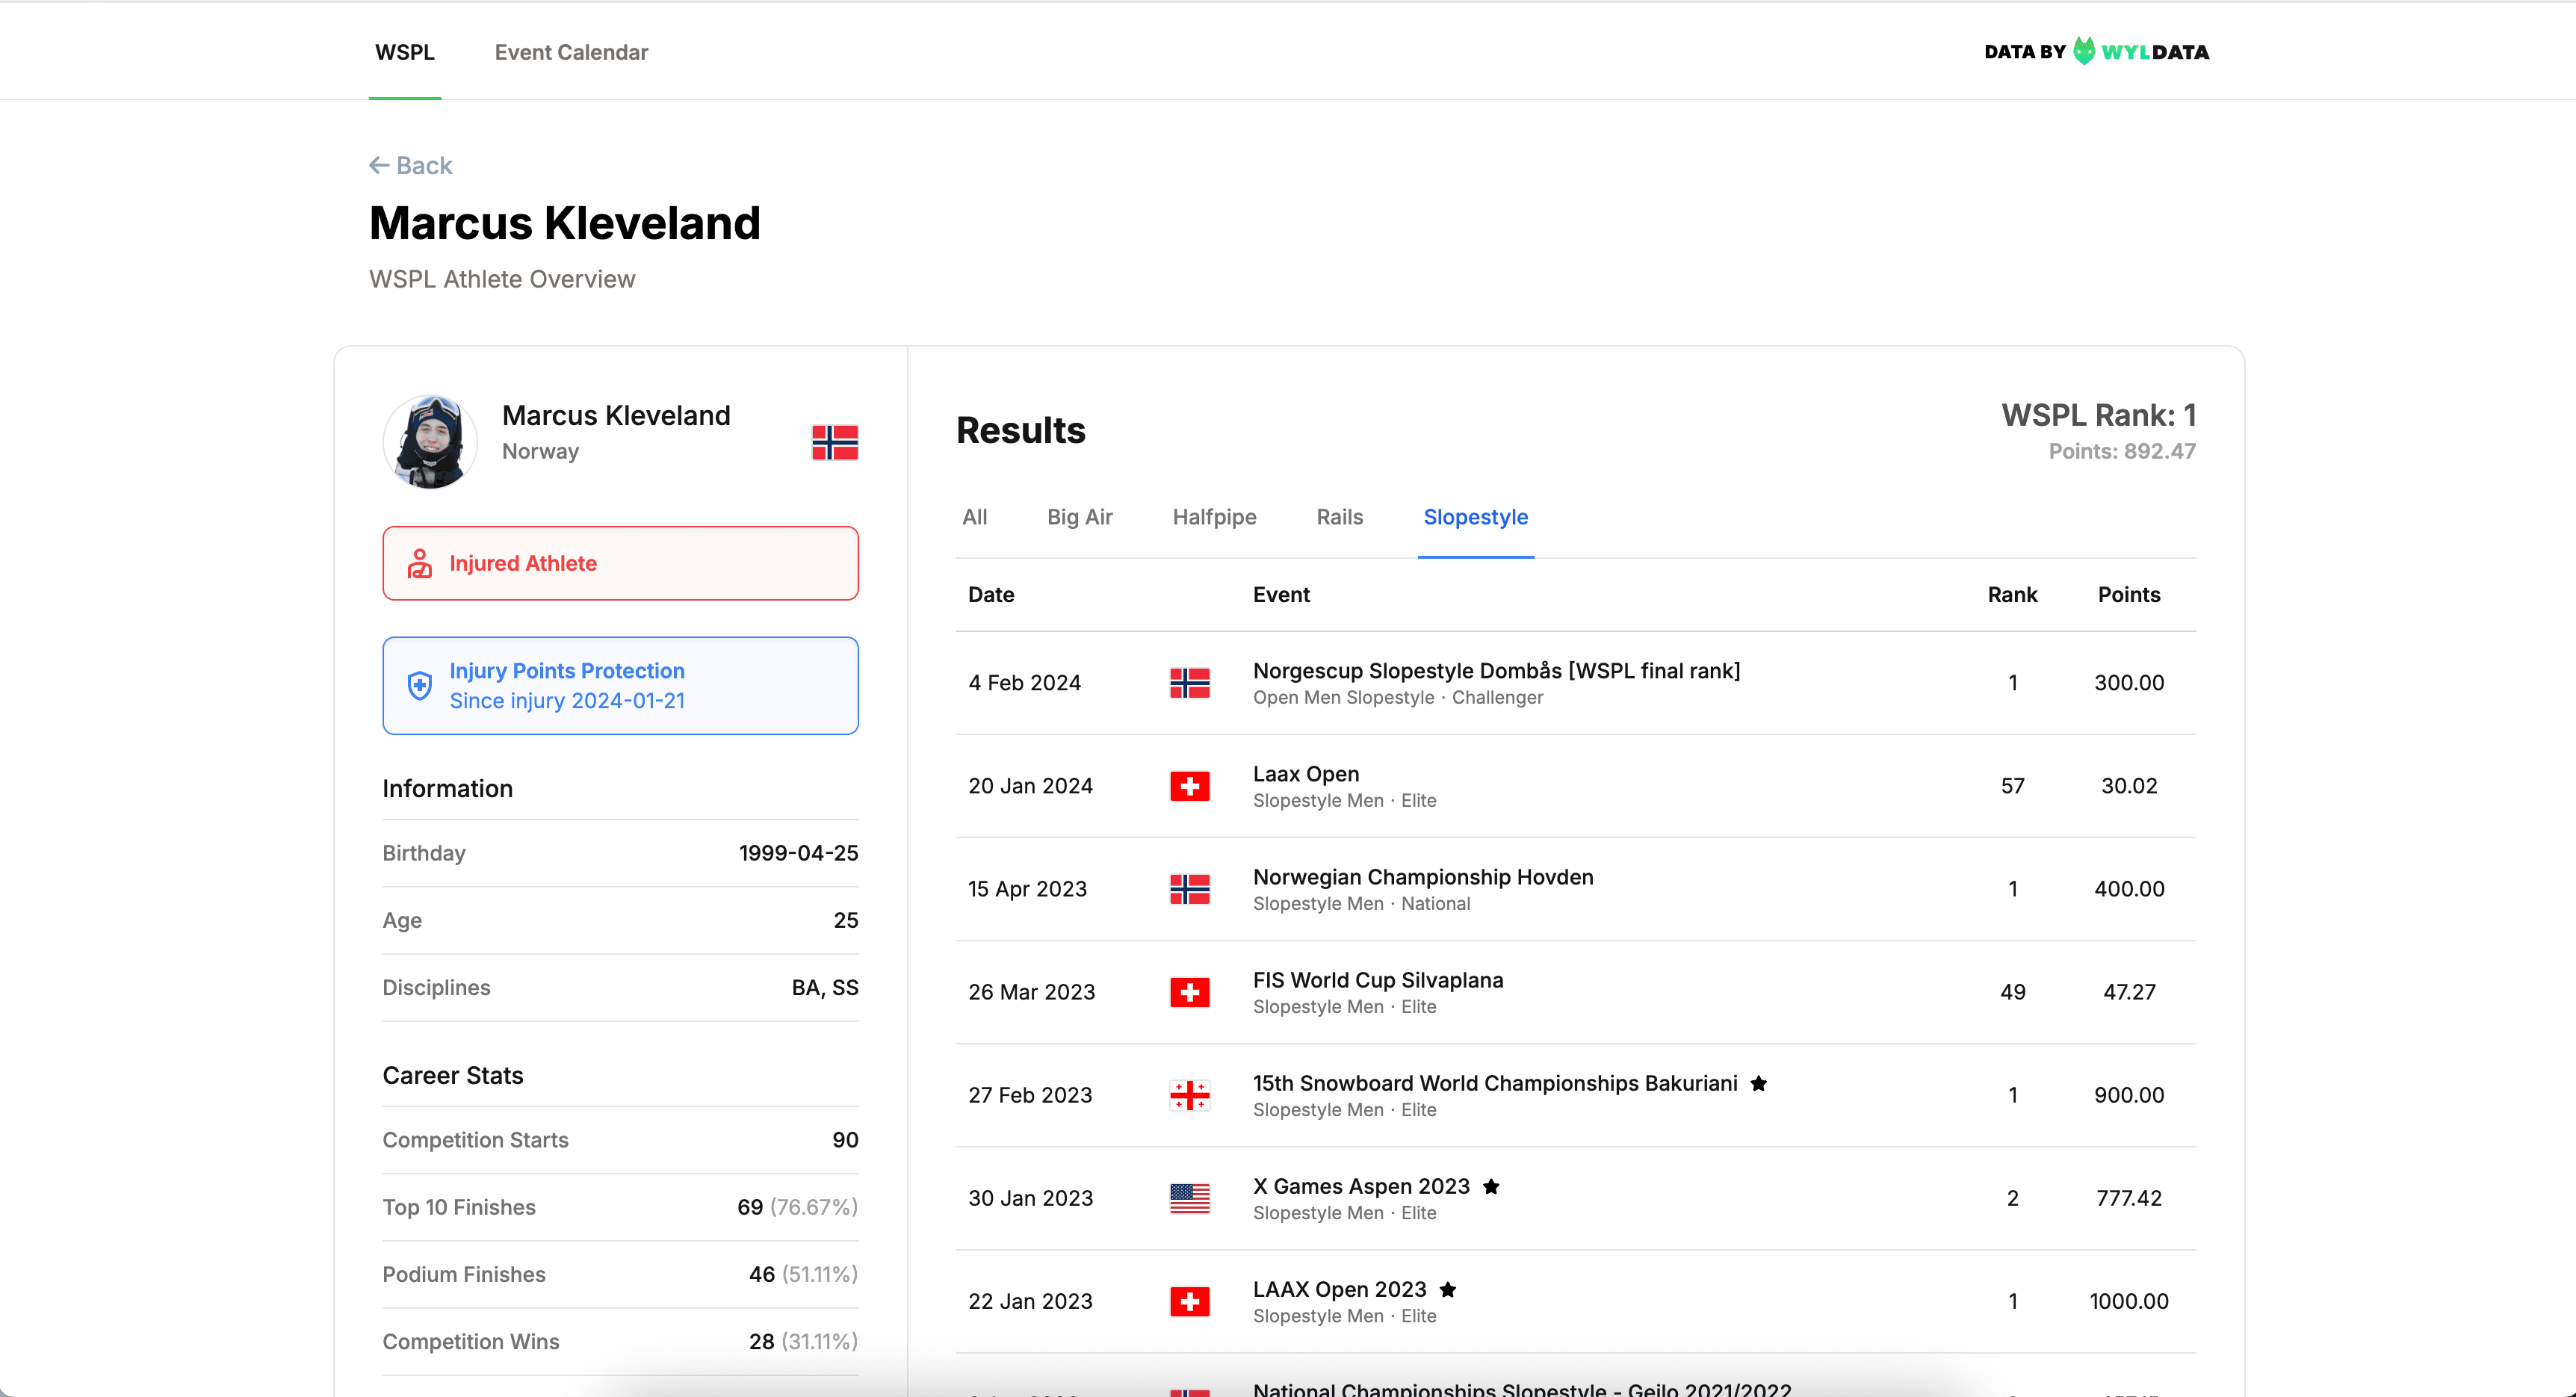
Task: Click the Points column header
Action: (x=2129, y=594)
